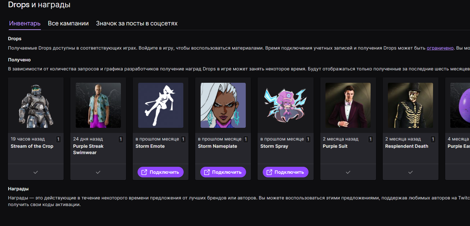Click 'в прошлом месяце' above Storm Nameplate
Image resolution: width=470 pixels, height=226 pixels.
pos(220,139)
